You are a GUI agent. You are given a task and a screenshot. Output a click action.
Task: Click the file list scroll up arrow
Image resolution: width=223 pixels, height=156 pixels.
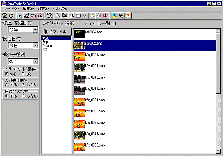point(218,31)
